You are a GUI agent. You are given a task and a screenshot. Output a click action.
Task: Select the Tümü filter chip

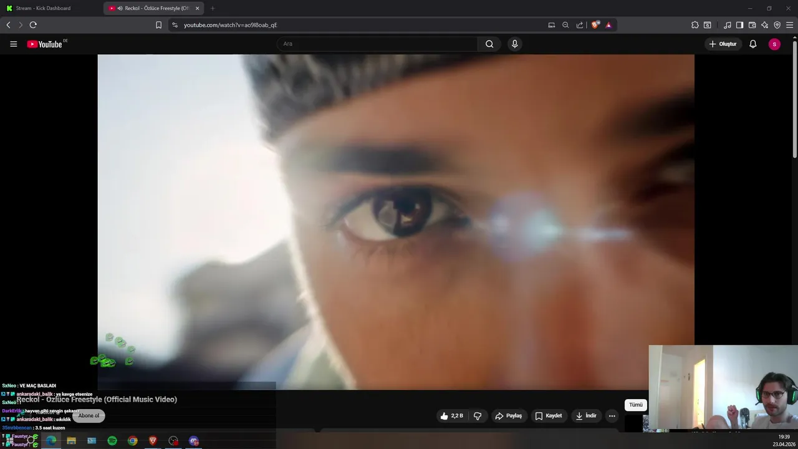click(635, 405)
